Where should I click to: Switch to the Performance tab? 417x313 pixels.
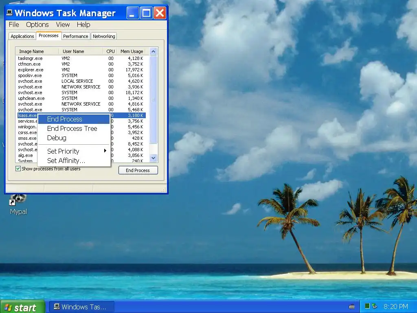(x=75, y=36)
